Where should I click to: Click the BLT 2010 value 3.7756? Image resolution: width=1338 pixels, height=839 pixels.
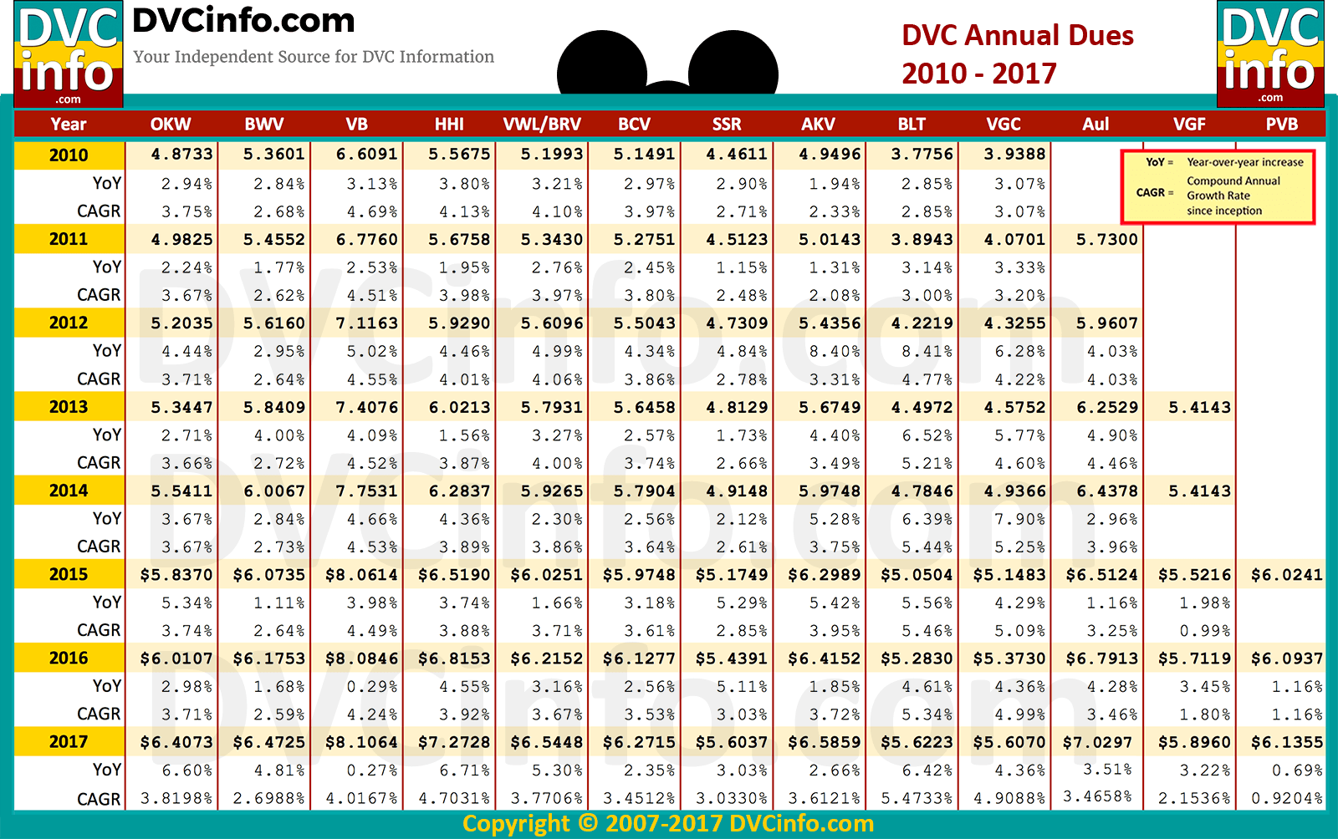click(x=922, y=155)
